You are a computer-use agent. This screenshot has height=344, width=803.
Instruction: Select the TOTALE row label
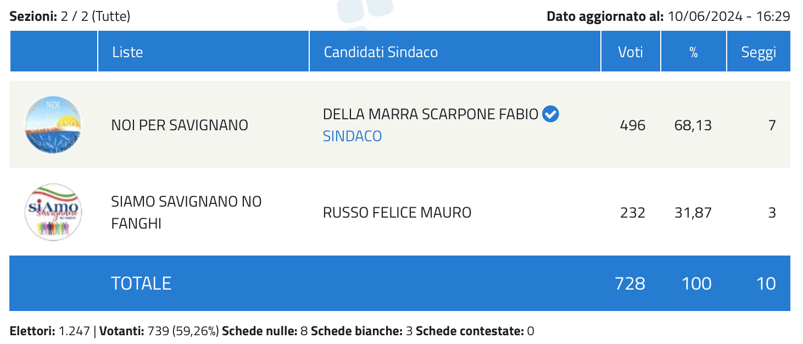pos(141,283)
